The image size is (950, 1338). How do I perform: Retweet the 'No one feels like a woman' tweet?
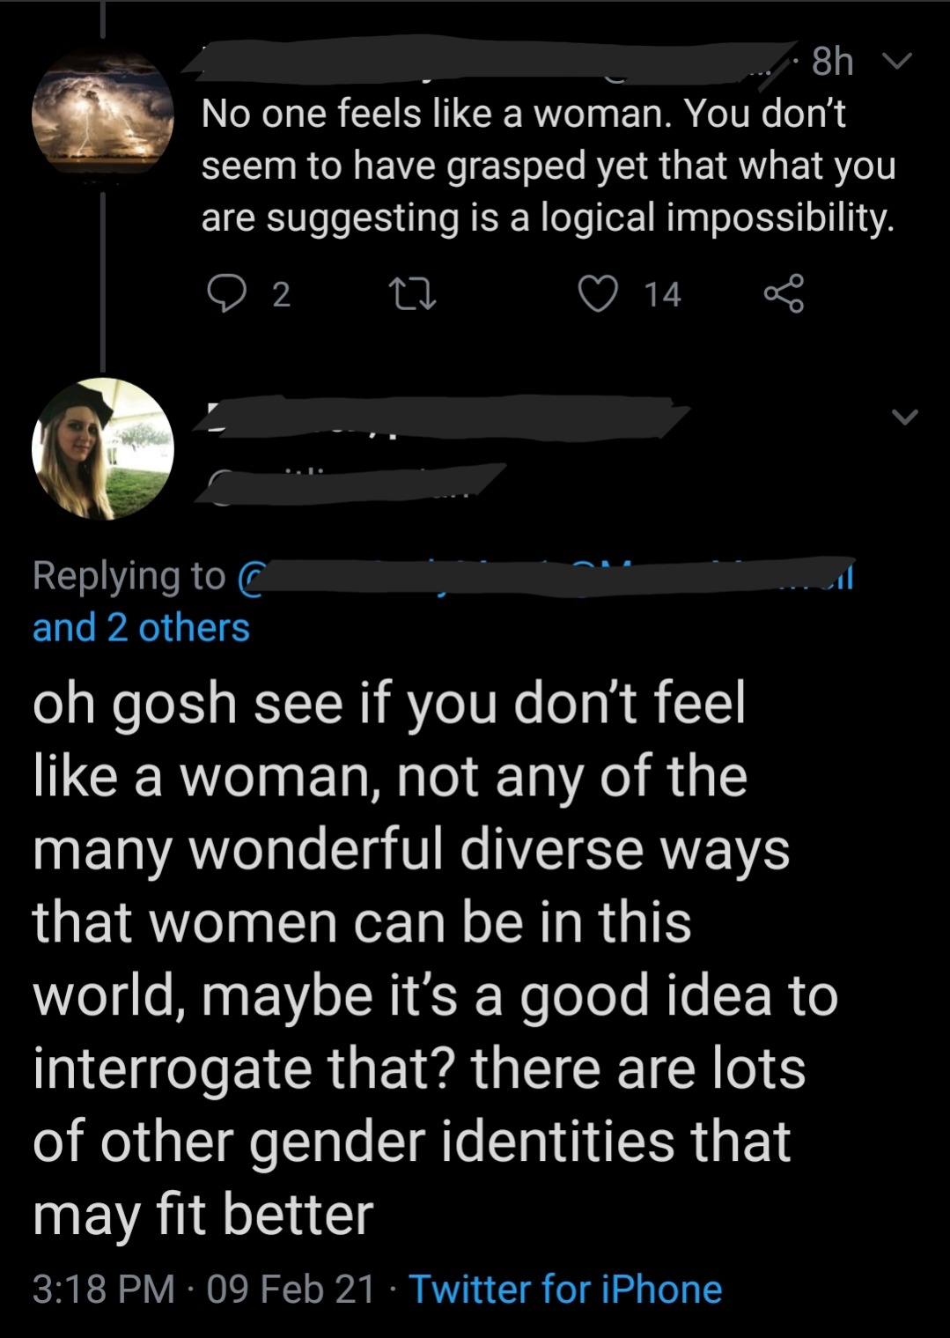(x=413, y=294)
